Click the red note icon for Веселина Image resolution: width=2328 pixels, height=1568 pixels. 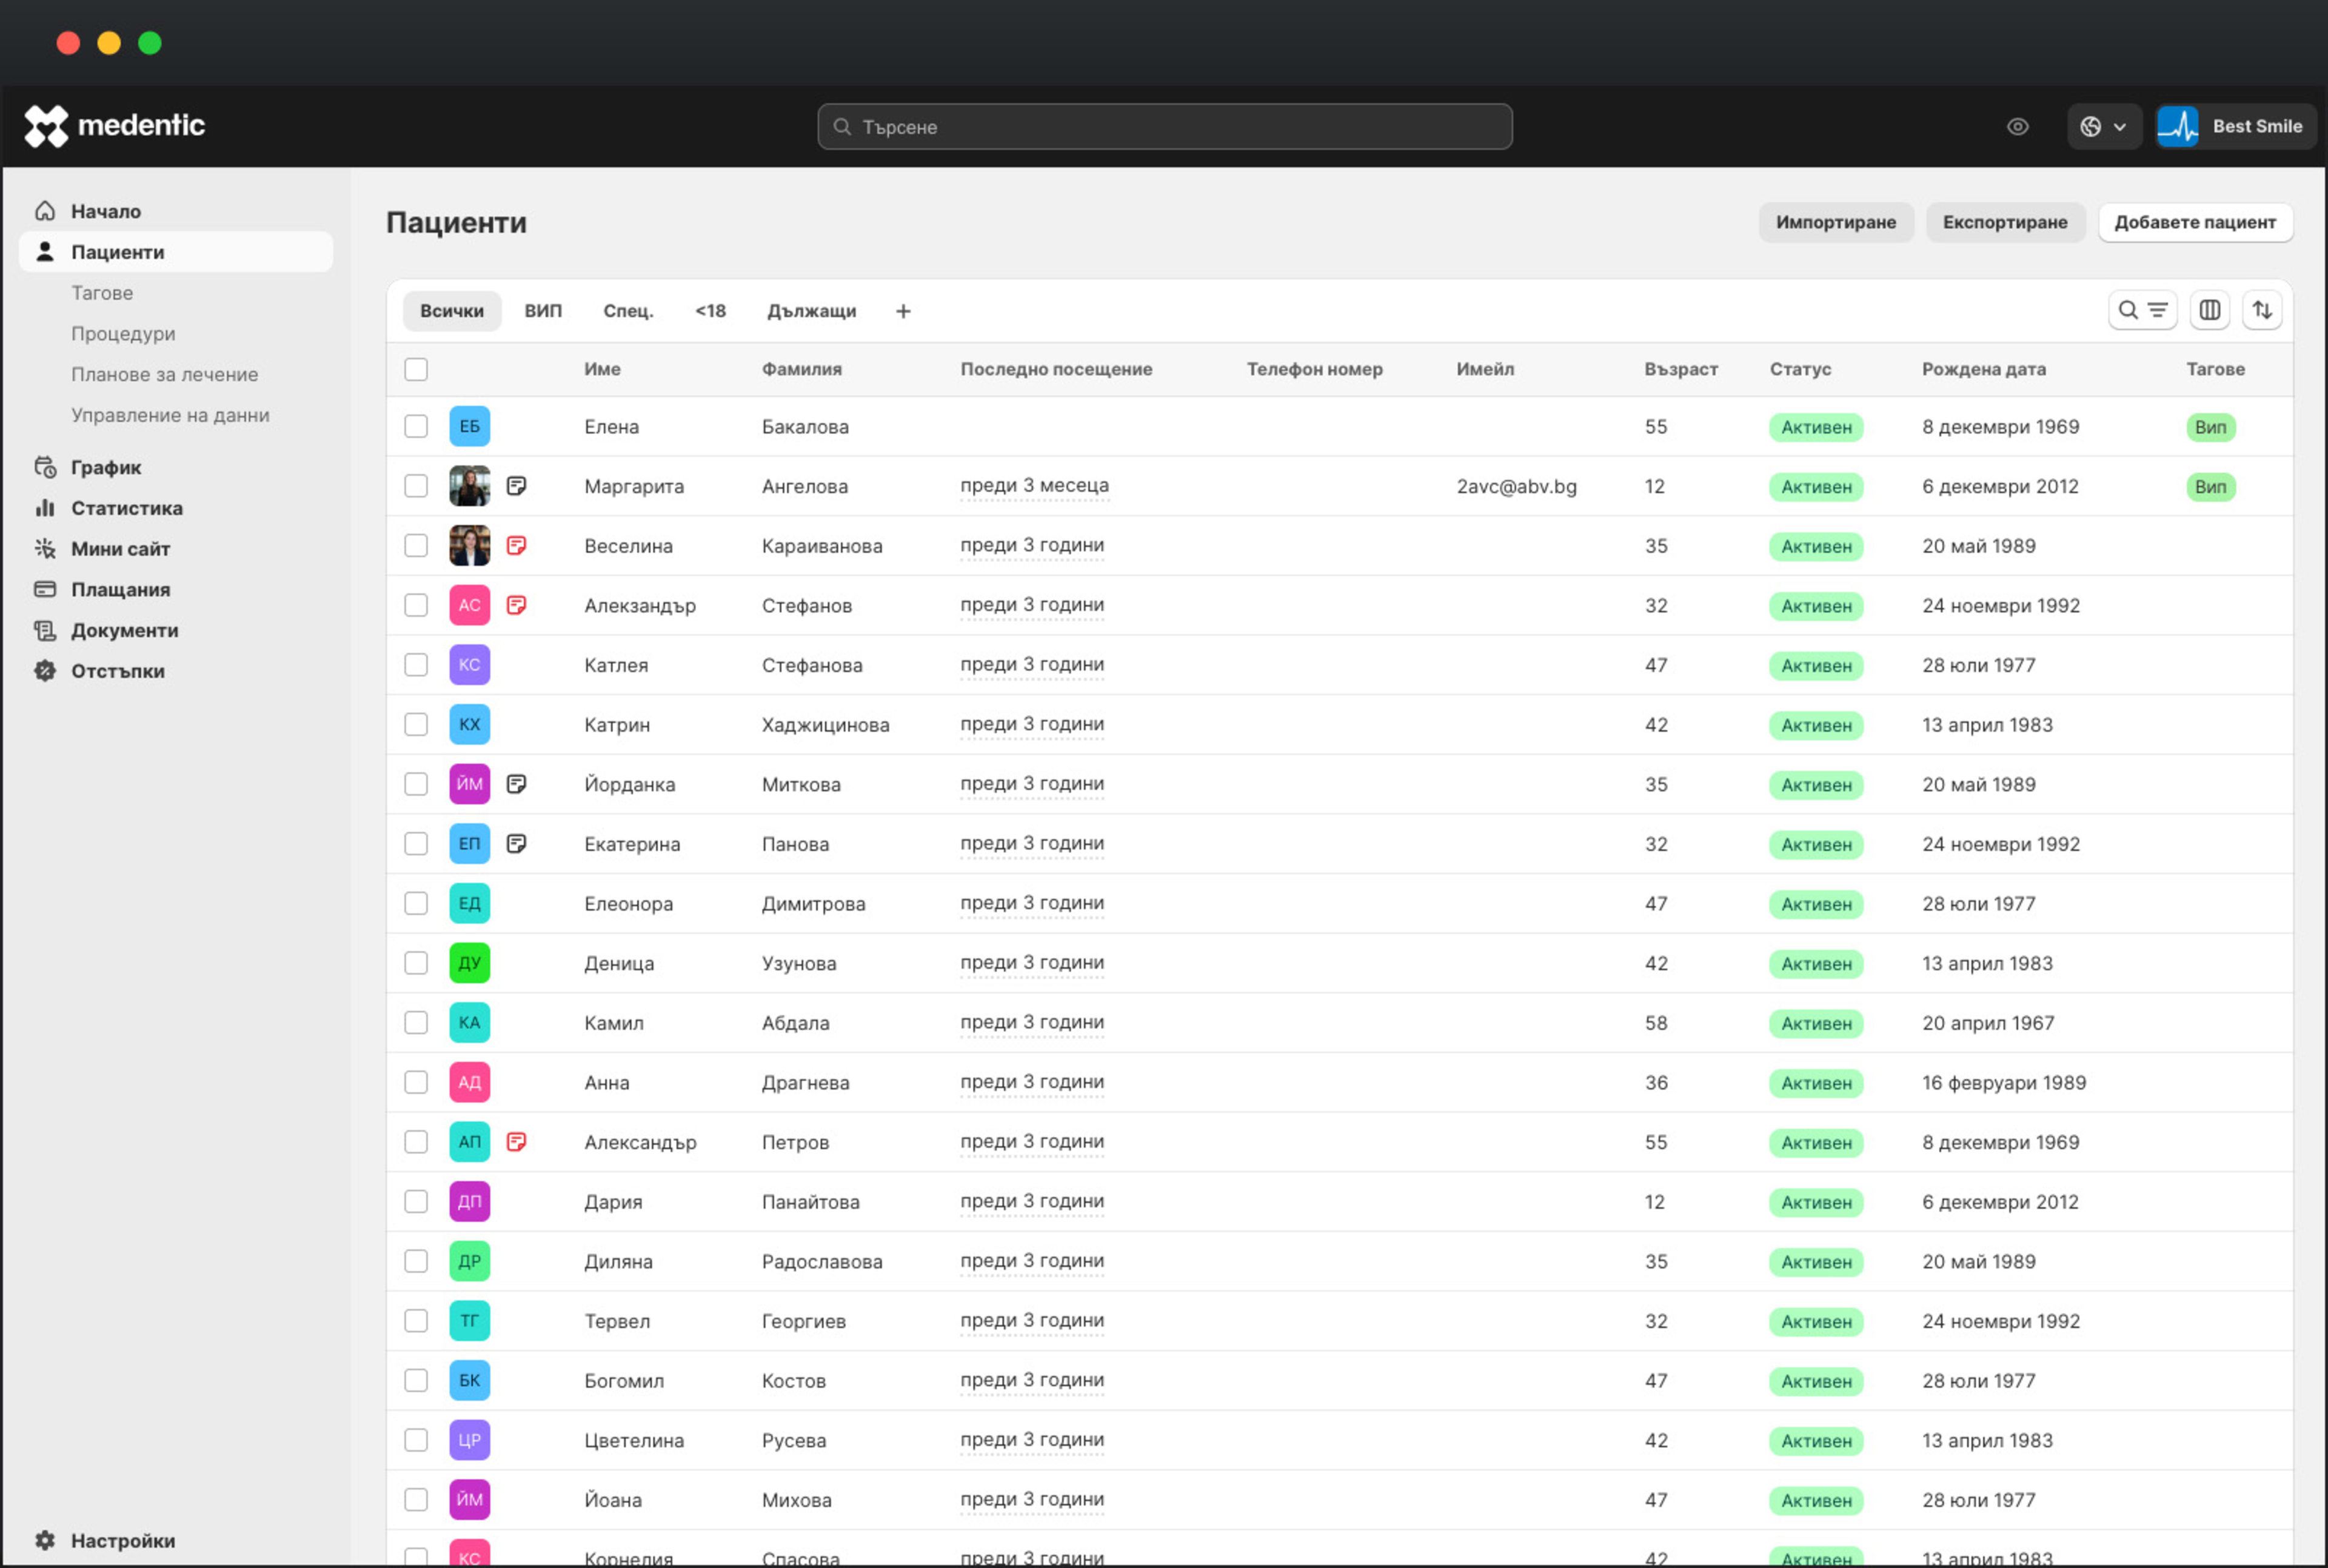(x=516, y=546)
